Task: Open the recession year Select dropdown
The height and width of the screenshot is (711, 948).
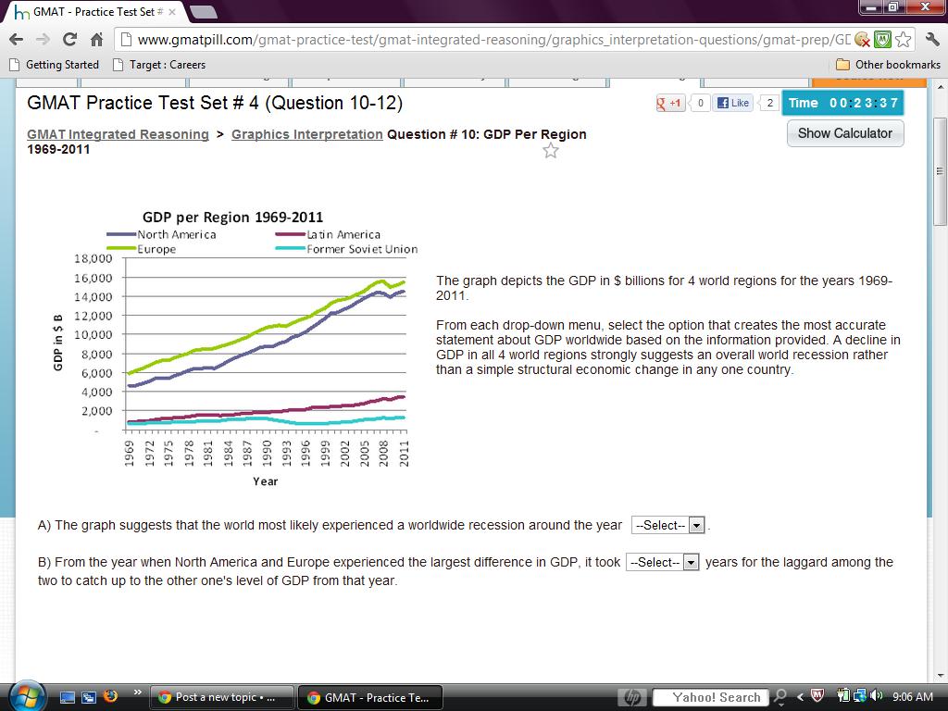Action: [667, 525]
